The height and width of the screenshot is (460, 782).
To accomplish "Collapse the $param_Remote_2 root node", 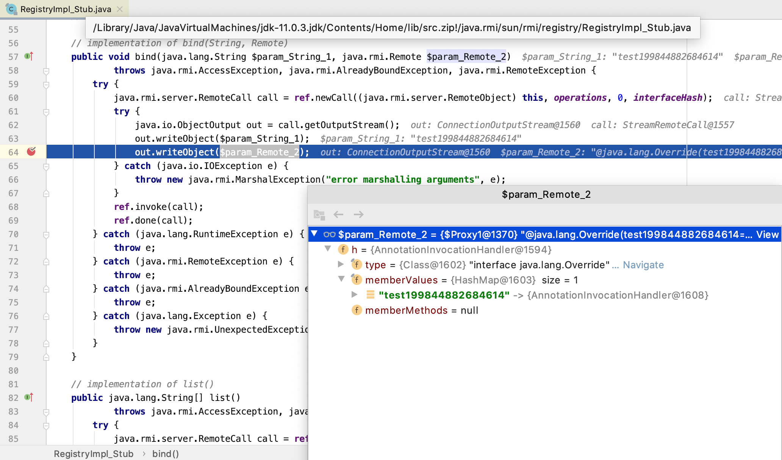I will coord(314,234).
